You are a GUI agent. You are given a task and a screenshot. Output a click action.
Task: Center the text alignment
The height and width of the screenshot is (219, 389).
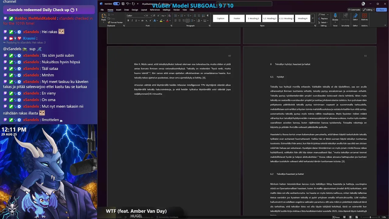tap(179, 20)
